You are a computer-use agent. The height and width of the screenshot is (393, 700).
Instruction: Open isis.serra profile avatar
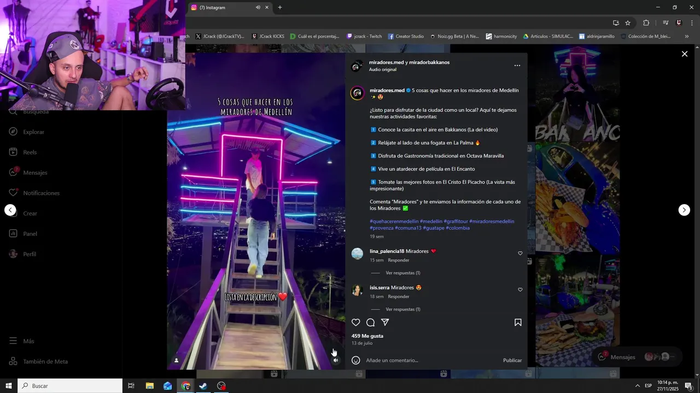click(x=357, y=290)
